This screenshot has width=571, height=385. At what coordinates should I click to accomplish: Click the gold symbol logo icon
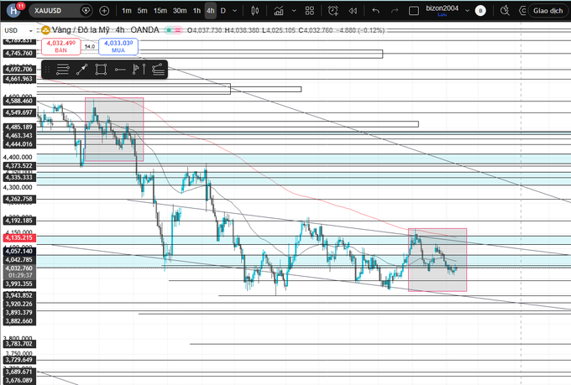45,30
